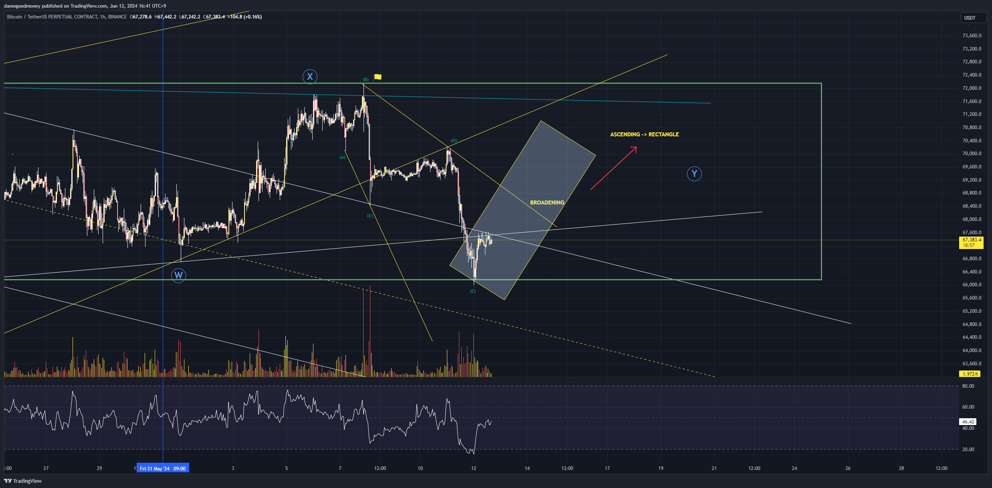The width and height of the screenshot is (992, 488).
Task: Click the 66,000.0 price axis label
Action: coord(972,285)
